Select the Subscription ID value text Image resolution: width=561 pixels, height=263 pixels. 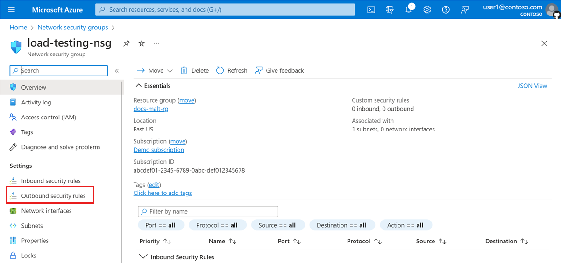pos(189,170)
